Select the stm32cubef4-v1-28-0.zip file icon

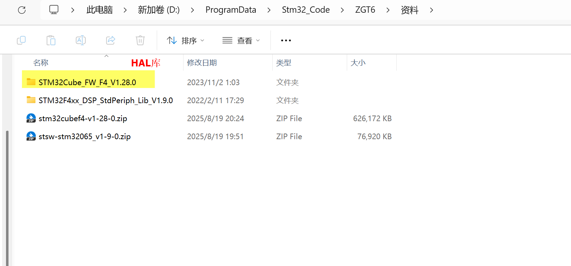tap(31, 118)
